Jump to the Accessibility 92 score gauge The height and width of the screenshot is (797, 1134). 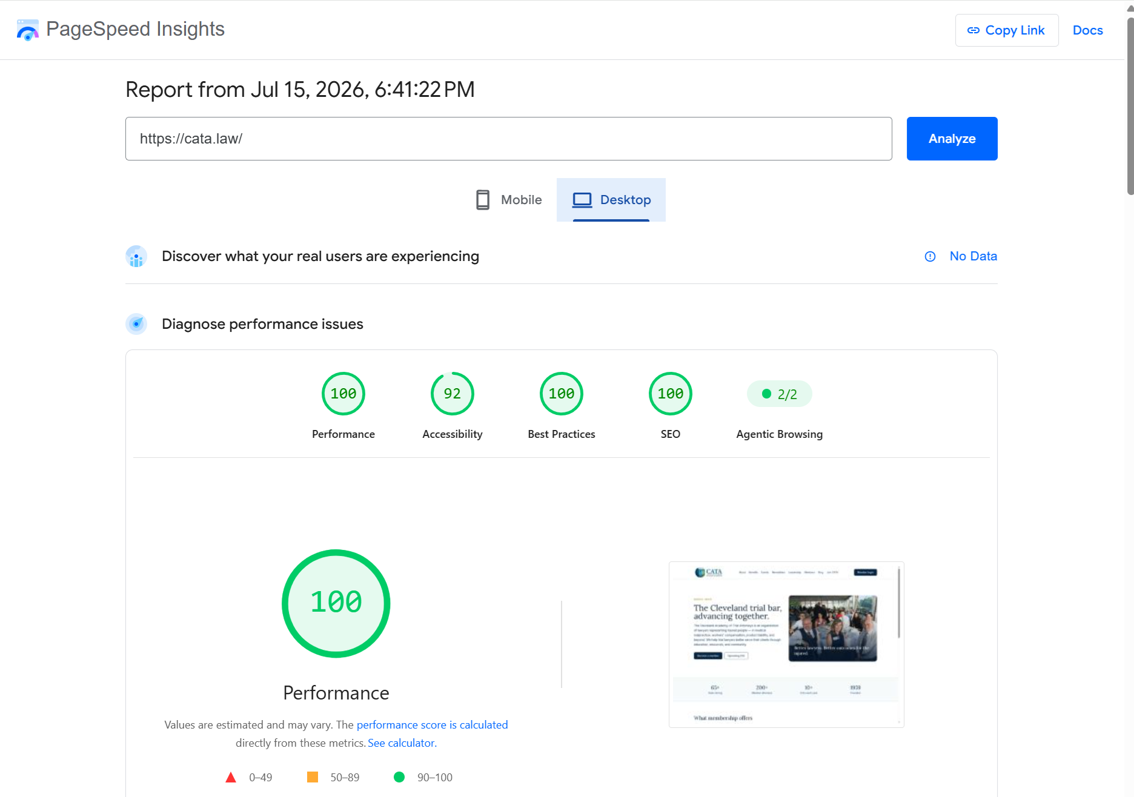[453, 394]
